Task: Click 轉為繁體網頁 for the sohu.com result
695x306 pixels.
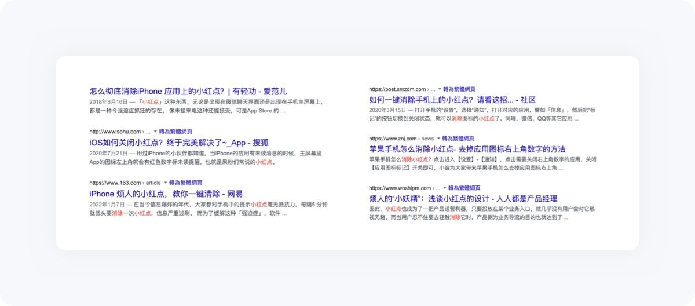Action: click(176, 132)
